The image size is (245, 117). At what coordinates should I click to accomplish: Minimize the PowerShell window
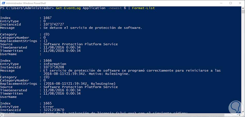[219, 3]
